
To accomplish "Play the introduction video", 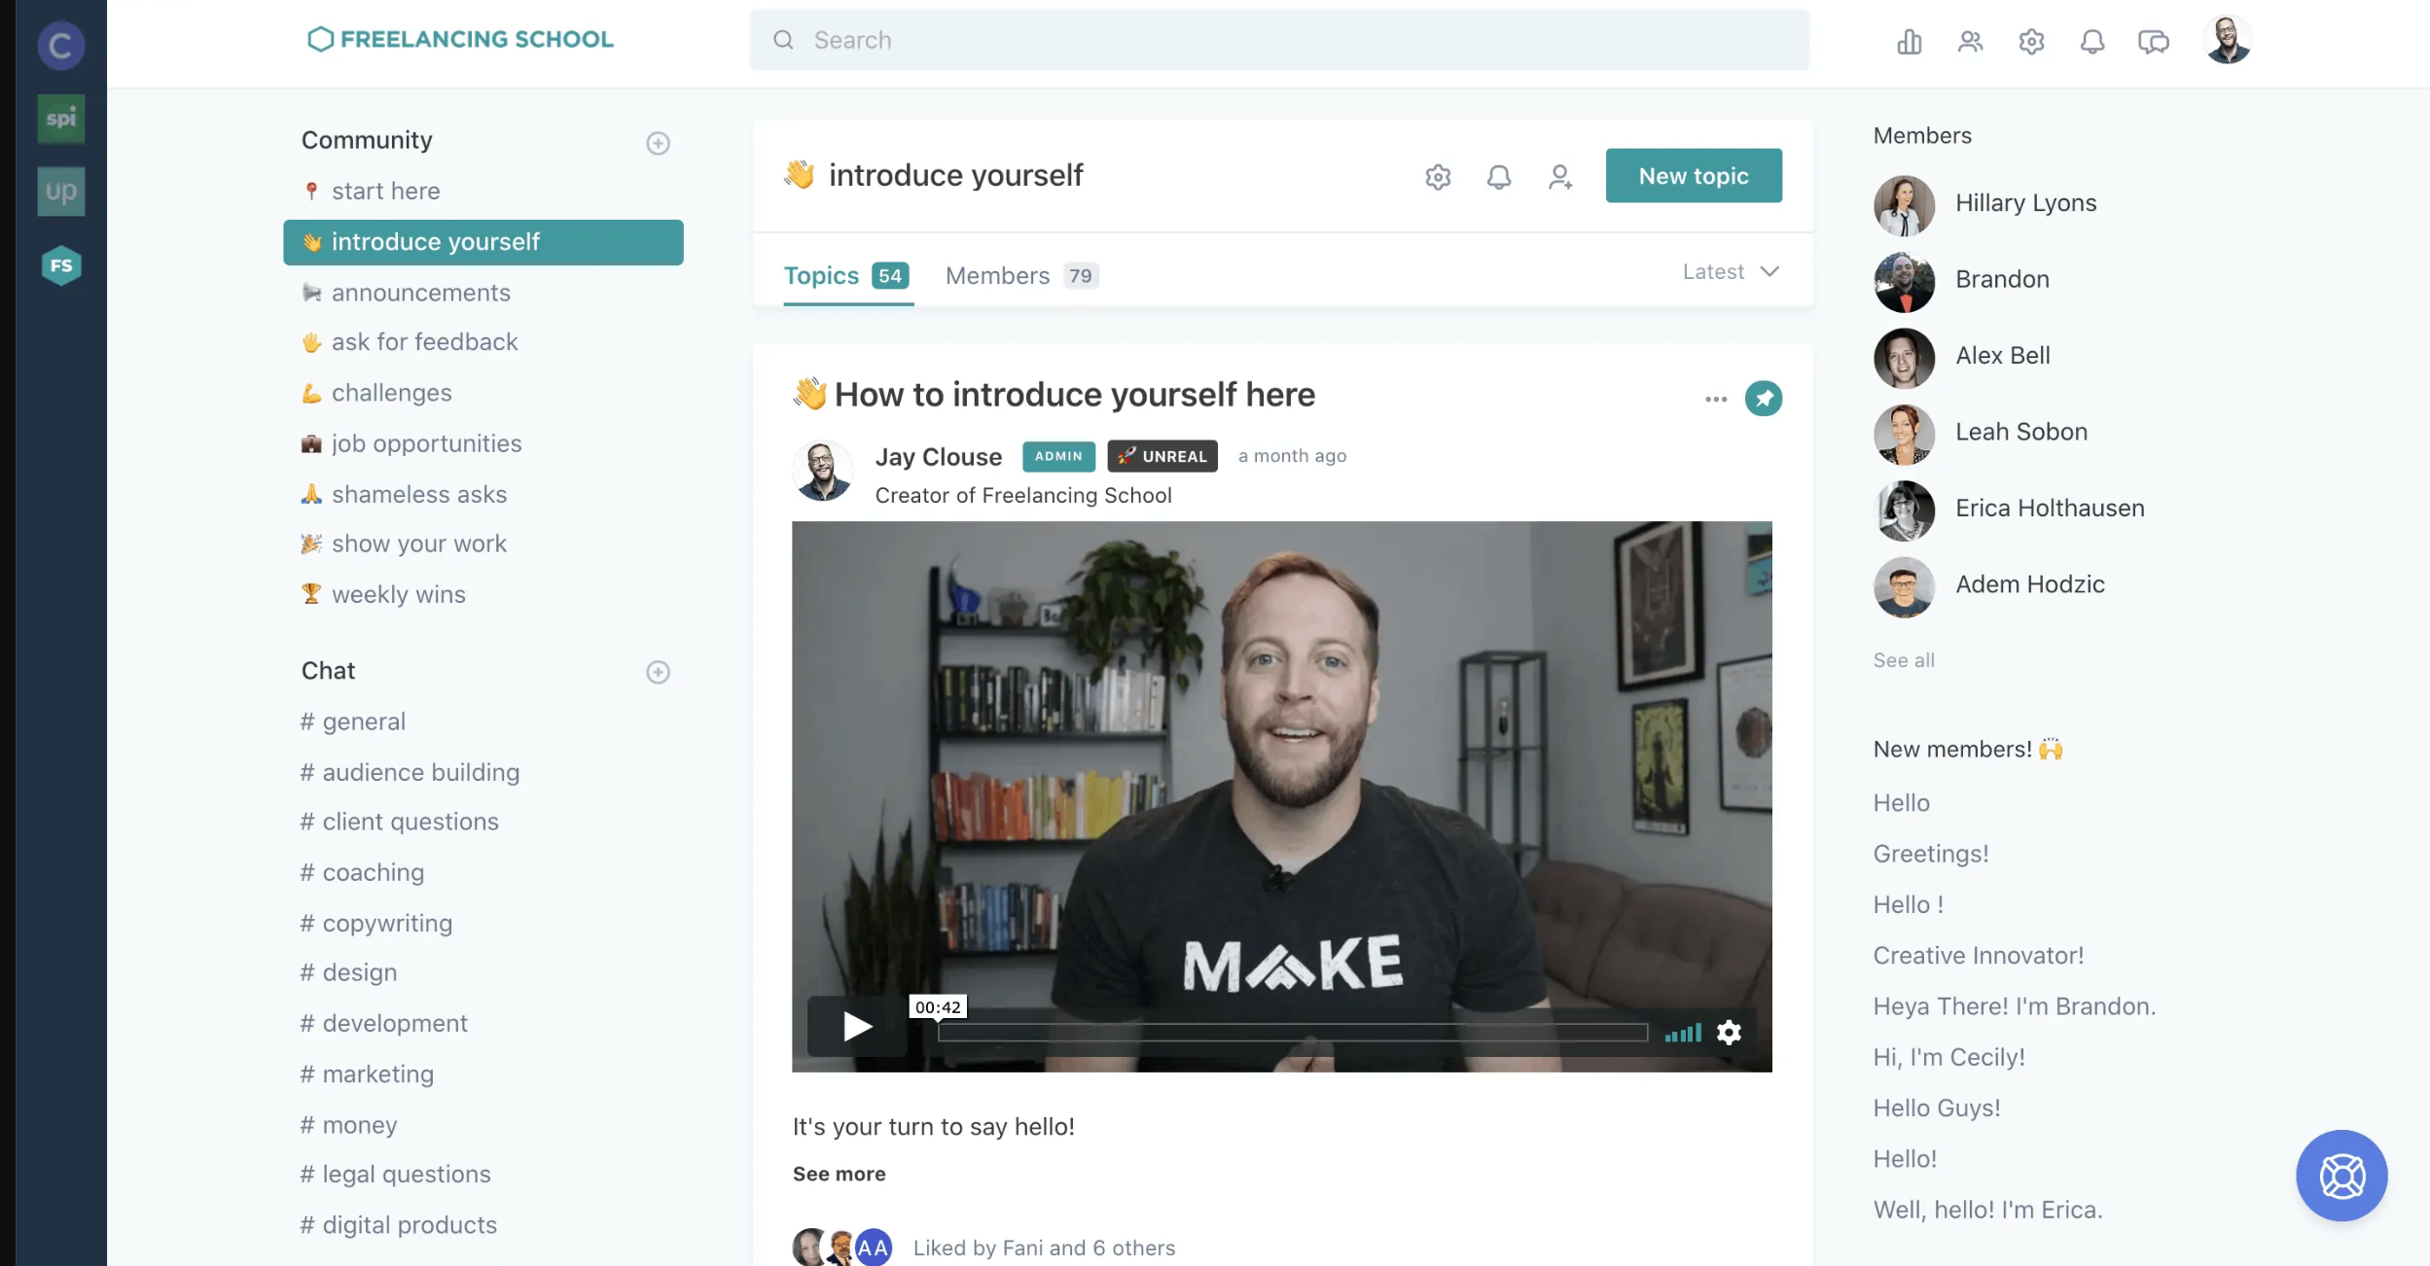I will pyautogui.click(x=857, y=1026).
